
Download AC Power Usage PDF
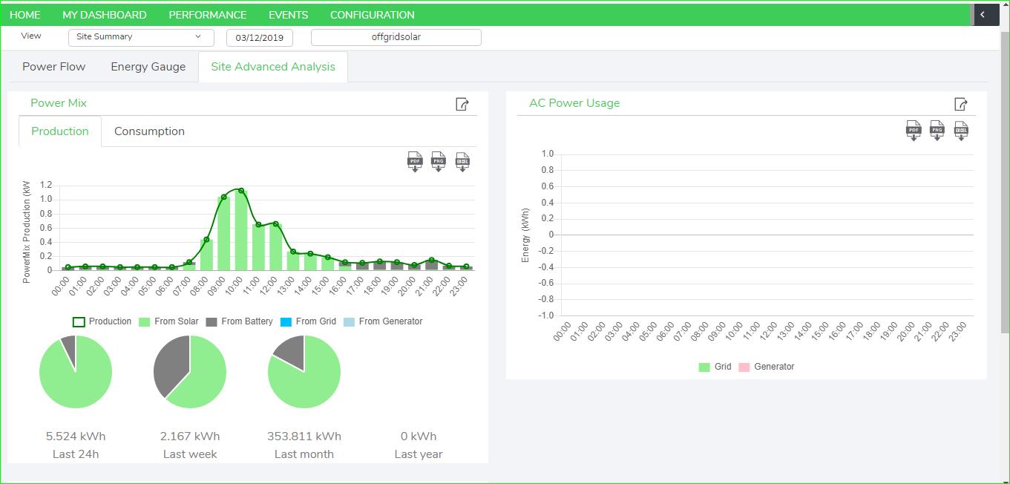(914, 131)
